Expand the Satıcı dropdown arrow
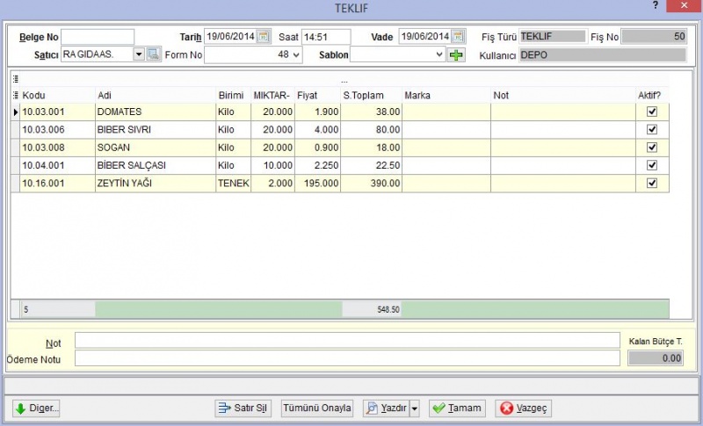The image size is (703, 426). point(139,54)
